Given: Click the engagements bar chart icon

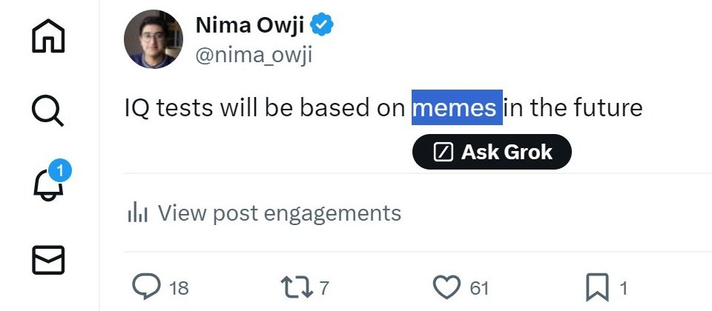Looking at the screenshot, I should (x=138, y=212).
